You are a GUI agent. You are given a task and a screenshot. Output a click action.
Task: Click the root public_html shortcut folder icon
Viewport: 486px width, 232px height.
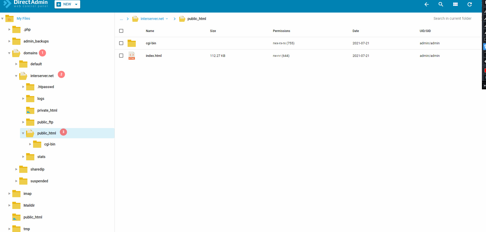tap(16, 217)
